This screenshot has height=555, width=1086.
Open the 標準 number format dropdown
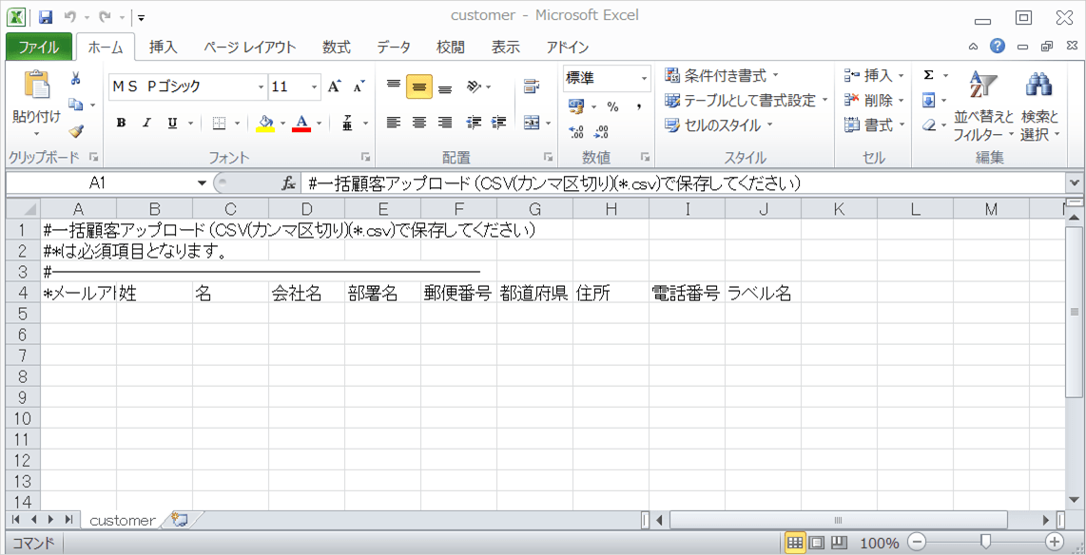click(644, 78)
